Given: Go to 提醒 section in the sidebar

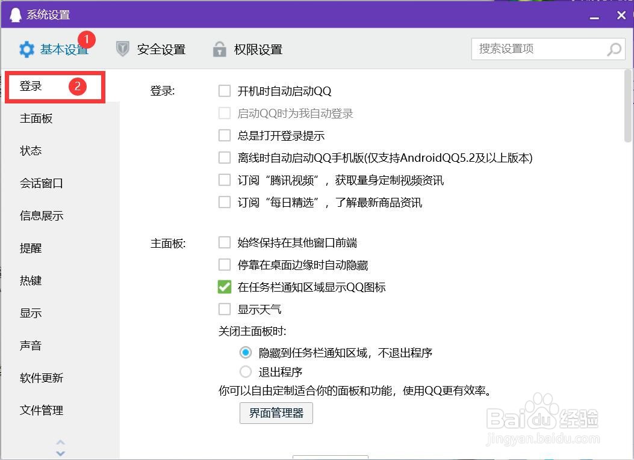Looking at the screenshot, I should click(31, 248).
